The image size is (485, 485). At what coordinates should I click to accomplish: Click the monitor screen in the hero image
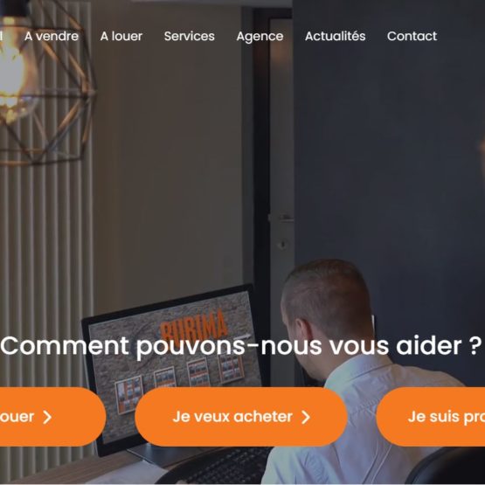(x=173, y=365)
